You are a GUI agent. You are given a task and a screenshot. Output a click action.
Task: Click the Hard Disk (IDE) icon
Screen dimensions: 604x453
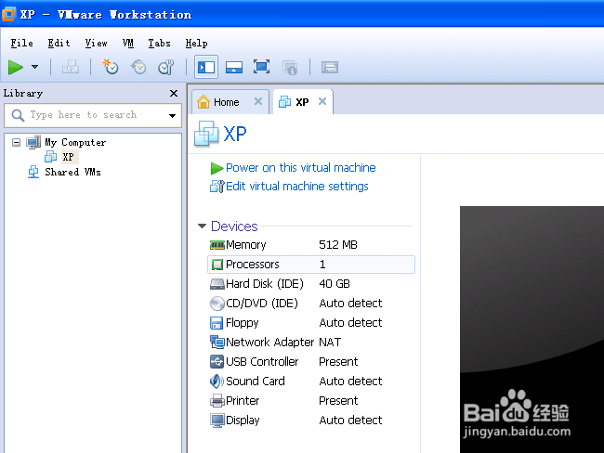tap(217, 284)
